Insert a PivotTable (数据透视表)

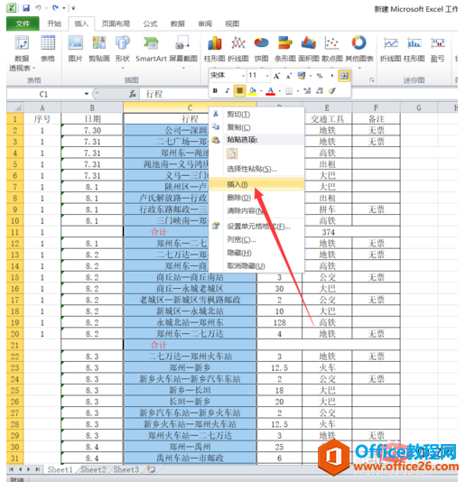(x=22, y=53)
